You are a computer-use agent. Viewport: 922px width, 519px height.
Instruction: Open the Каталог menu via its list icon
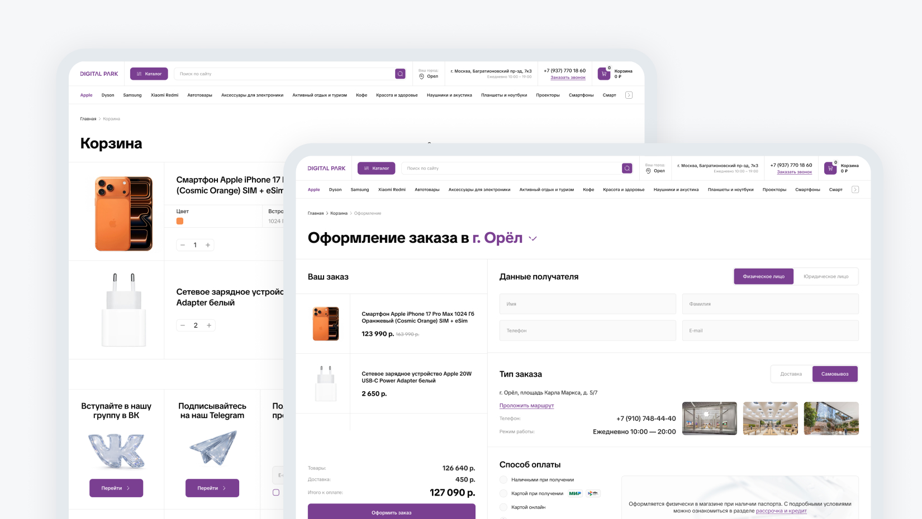point(367,167)
